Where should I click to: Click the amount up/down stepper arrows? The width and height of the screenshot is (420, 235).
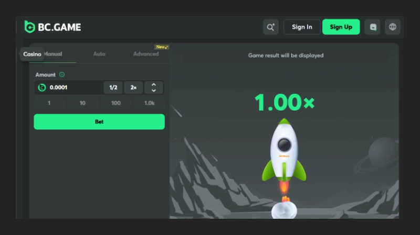point(154,87)
